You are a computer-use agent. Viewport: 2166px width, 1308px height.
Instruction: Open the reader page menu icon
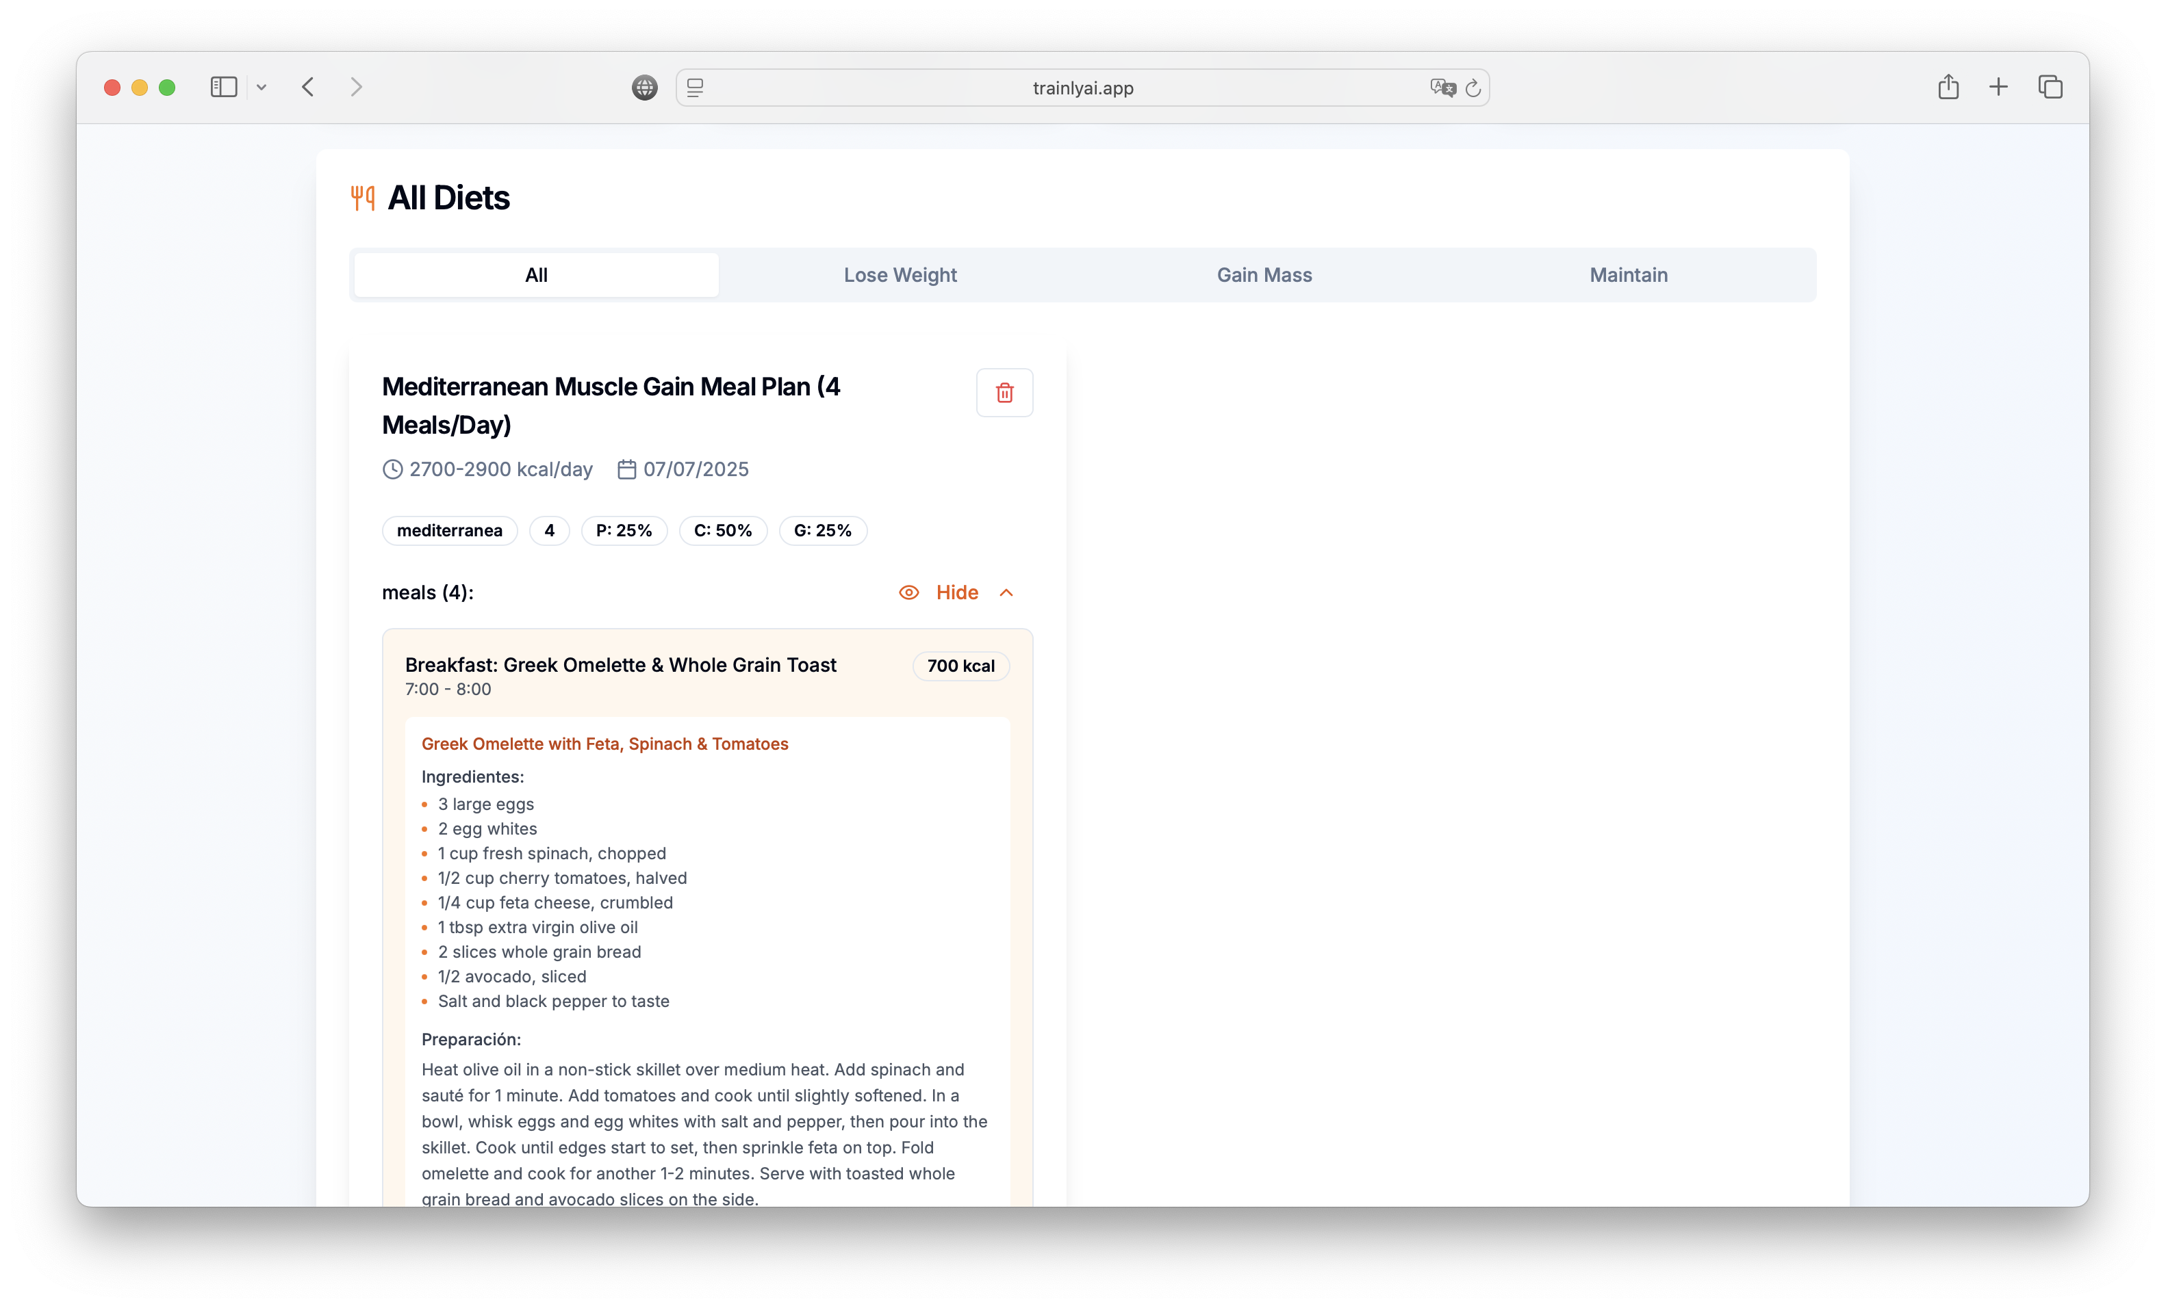point(694,88)
